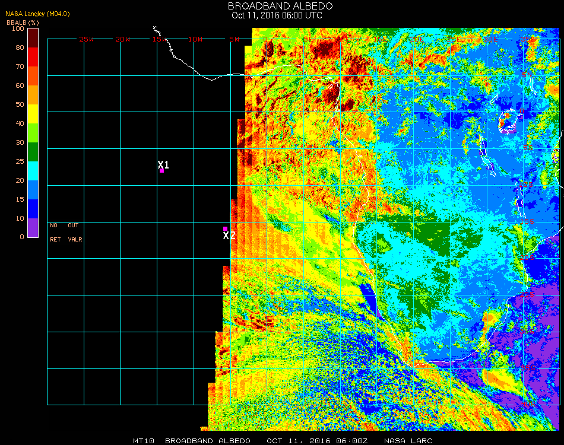Click the magenta X1 marker on the map

tap(161, 170)
